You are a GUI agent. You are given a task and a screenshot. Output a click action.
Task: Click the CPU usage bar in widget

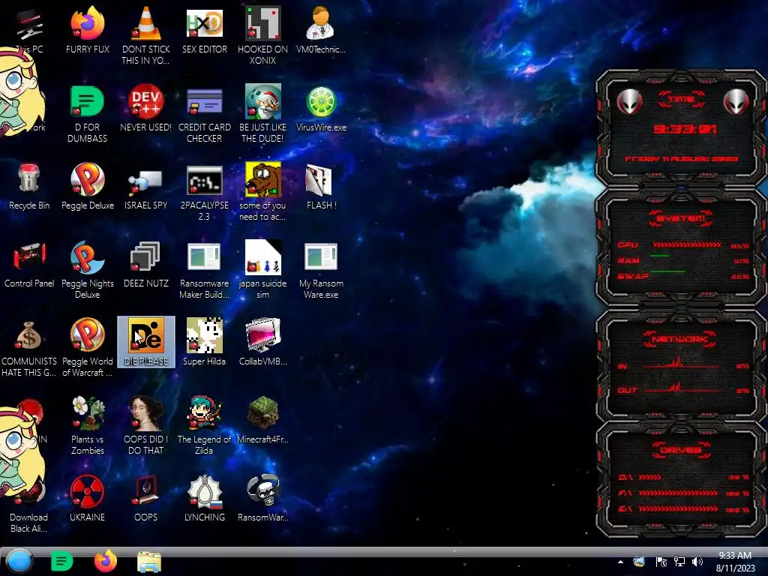point(687,245)
